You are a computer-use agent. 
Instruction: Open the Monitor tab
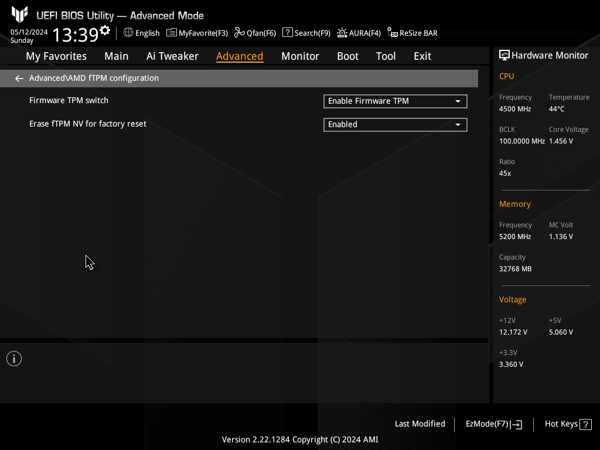[300, 56]
